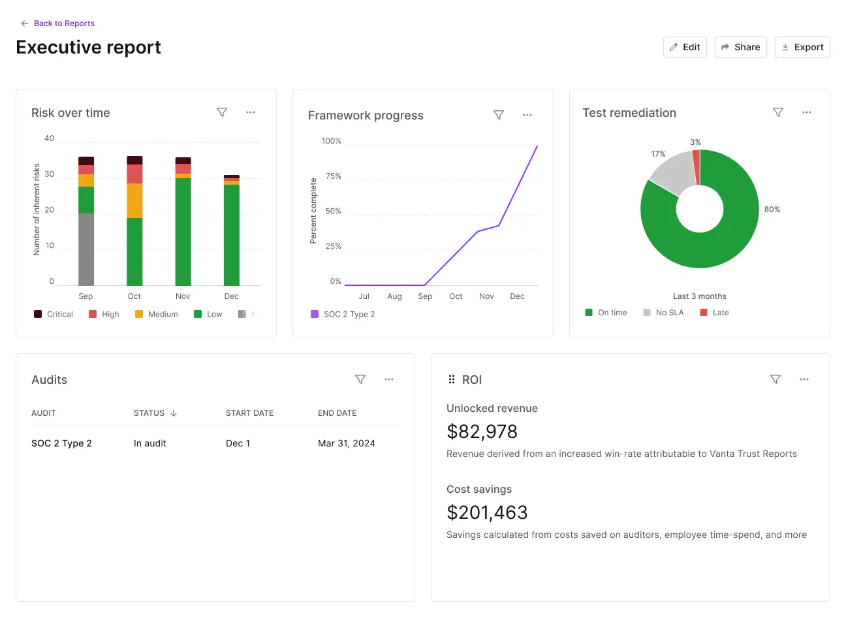
Task: Open the overflow menu on Risk over time
Action: pyautogui.click(x=251, y=112)
